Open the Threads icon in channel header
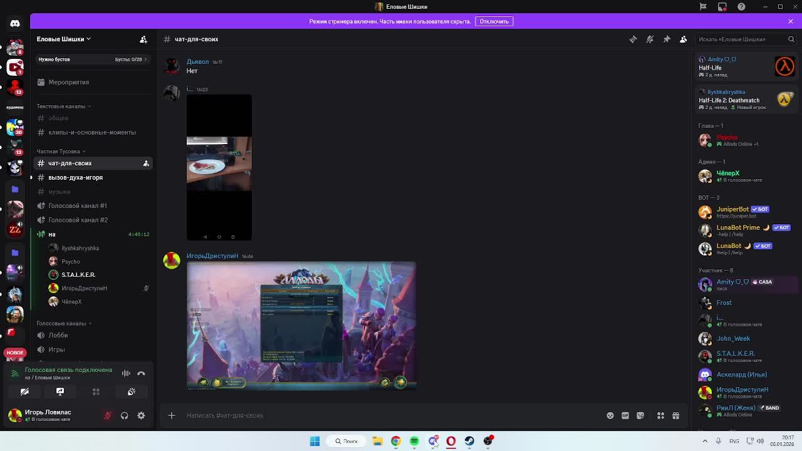Screen dimensions: 802x451 coord(633,39)
